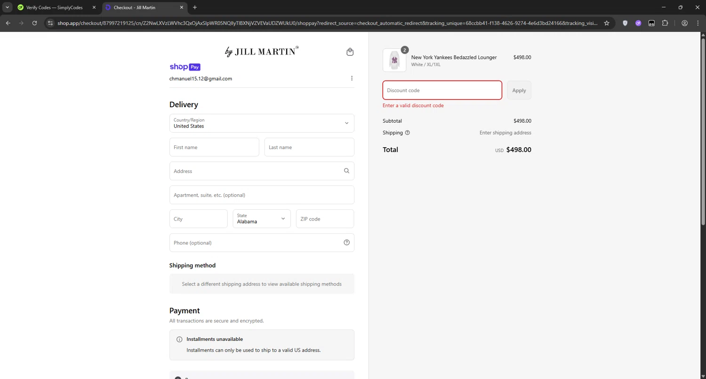Image resolution: width=706 pixels, height=379 pixels.
Task: Click the by Jill Martin logo
Action: [261, 51]
